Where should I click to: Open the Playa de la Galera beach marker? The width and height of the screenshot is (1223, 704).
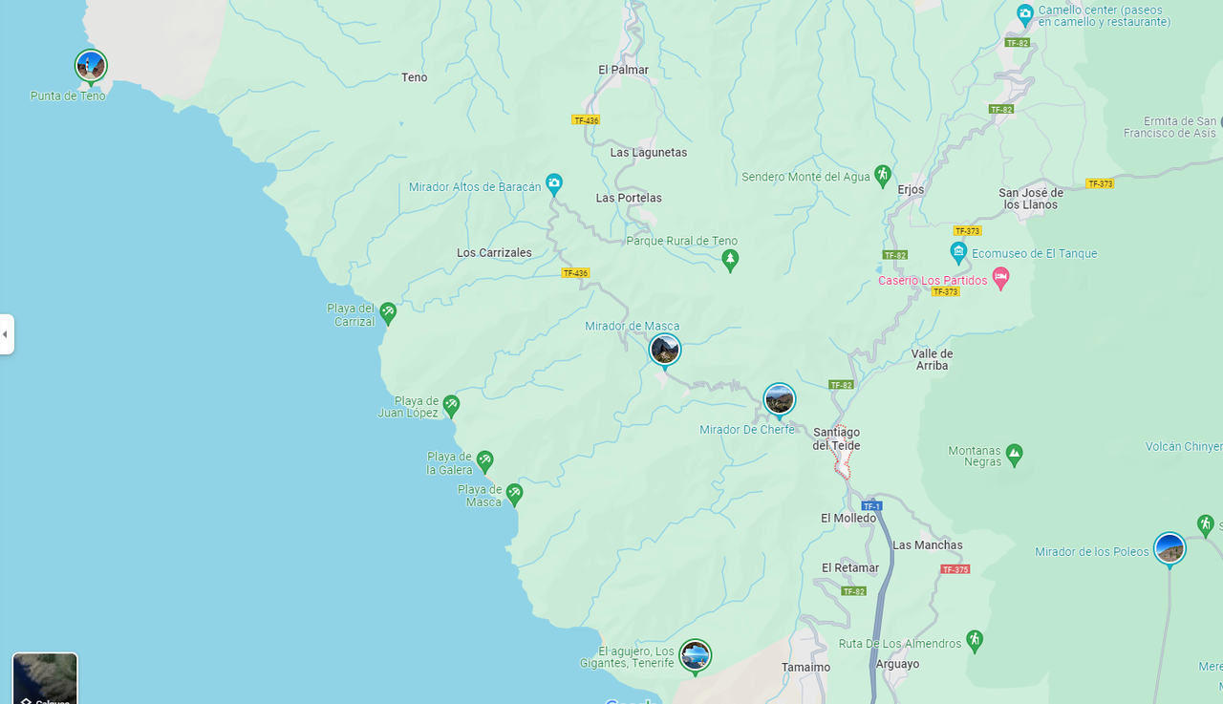pyautogui.click(x=484, y=461)
